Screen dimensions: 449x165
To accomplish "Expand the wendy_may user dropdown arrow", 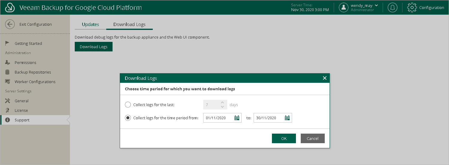I will 376,5.
